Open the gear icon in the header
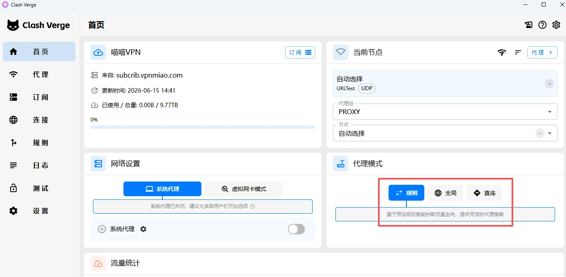The image size is (566, 277). (x=556, y=25)
